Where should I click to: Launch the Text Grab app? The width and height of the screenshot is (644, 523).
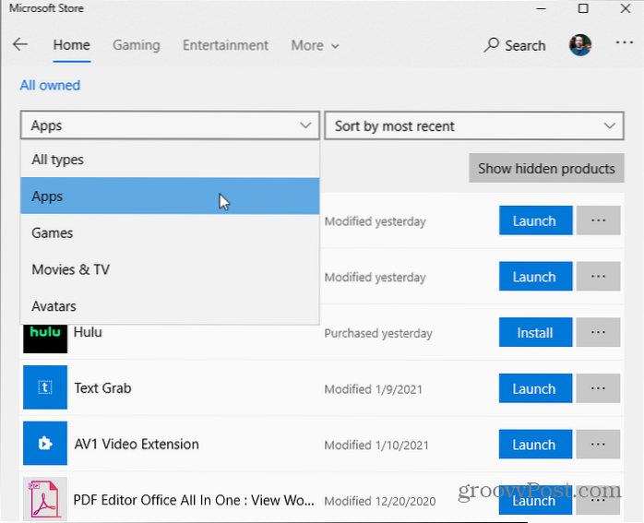point(534,388)
